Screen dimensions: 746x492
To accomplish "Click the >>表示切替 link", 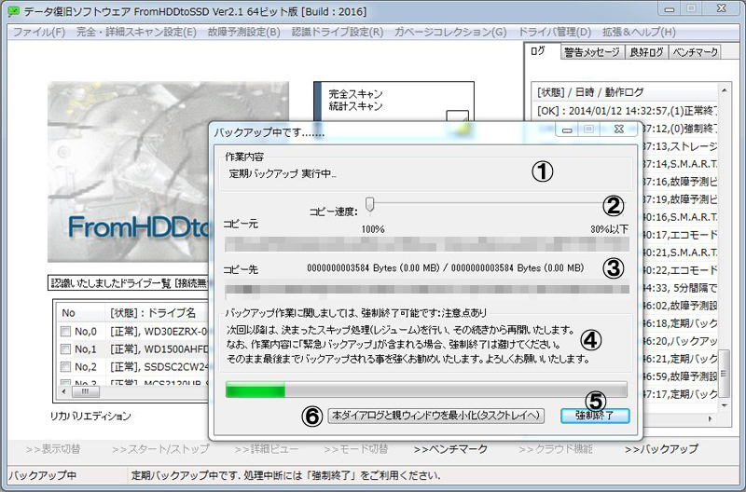I will [53, 449].
